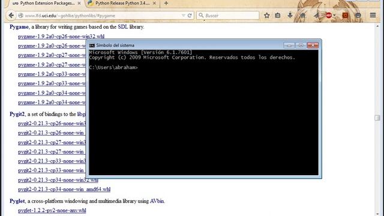Download pygit2-0.21.3-cp34-none-win_amd64.whl

[x=64, y=190]
